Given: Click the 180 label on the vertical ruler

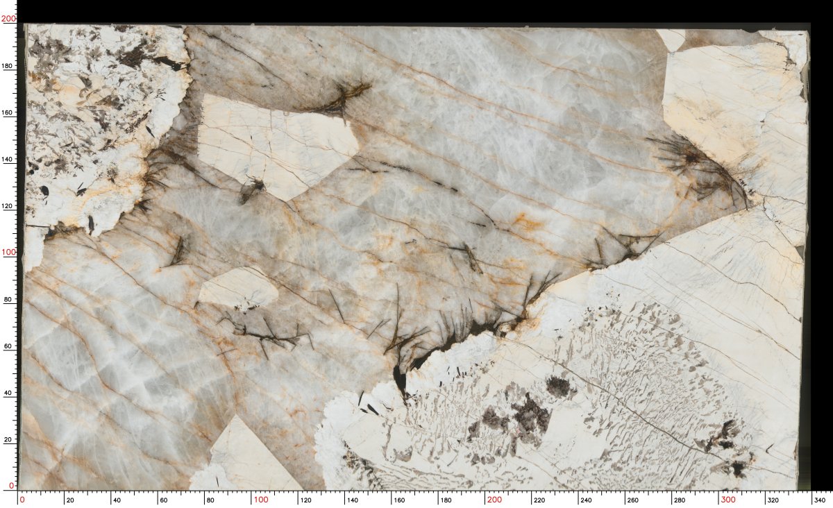Looking at the screenshot, I should (8, 66).
